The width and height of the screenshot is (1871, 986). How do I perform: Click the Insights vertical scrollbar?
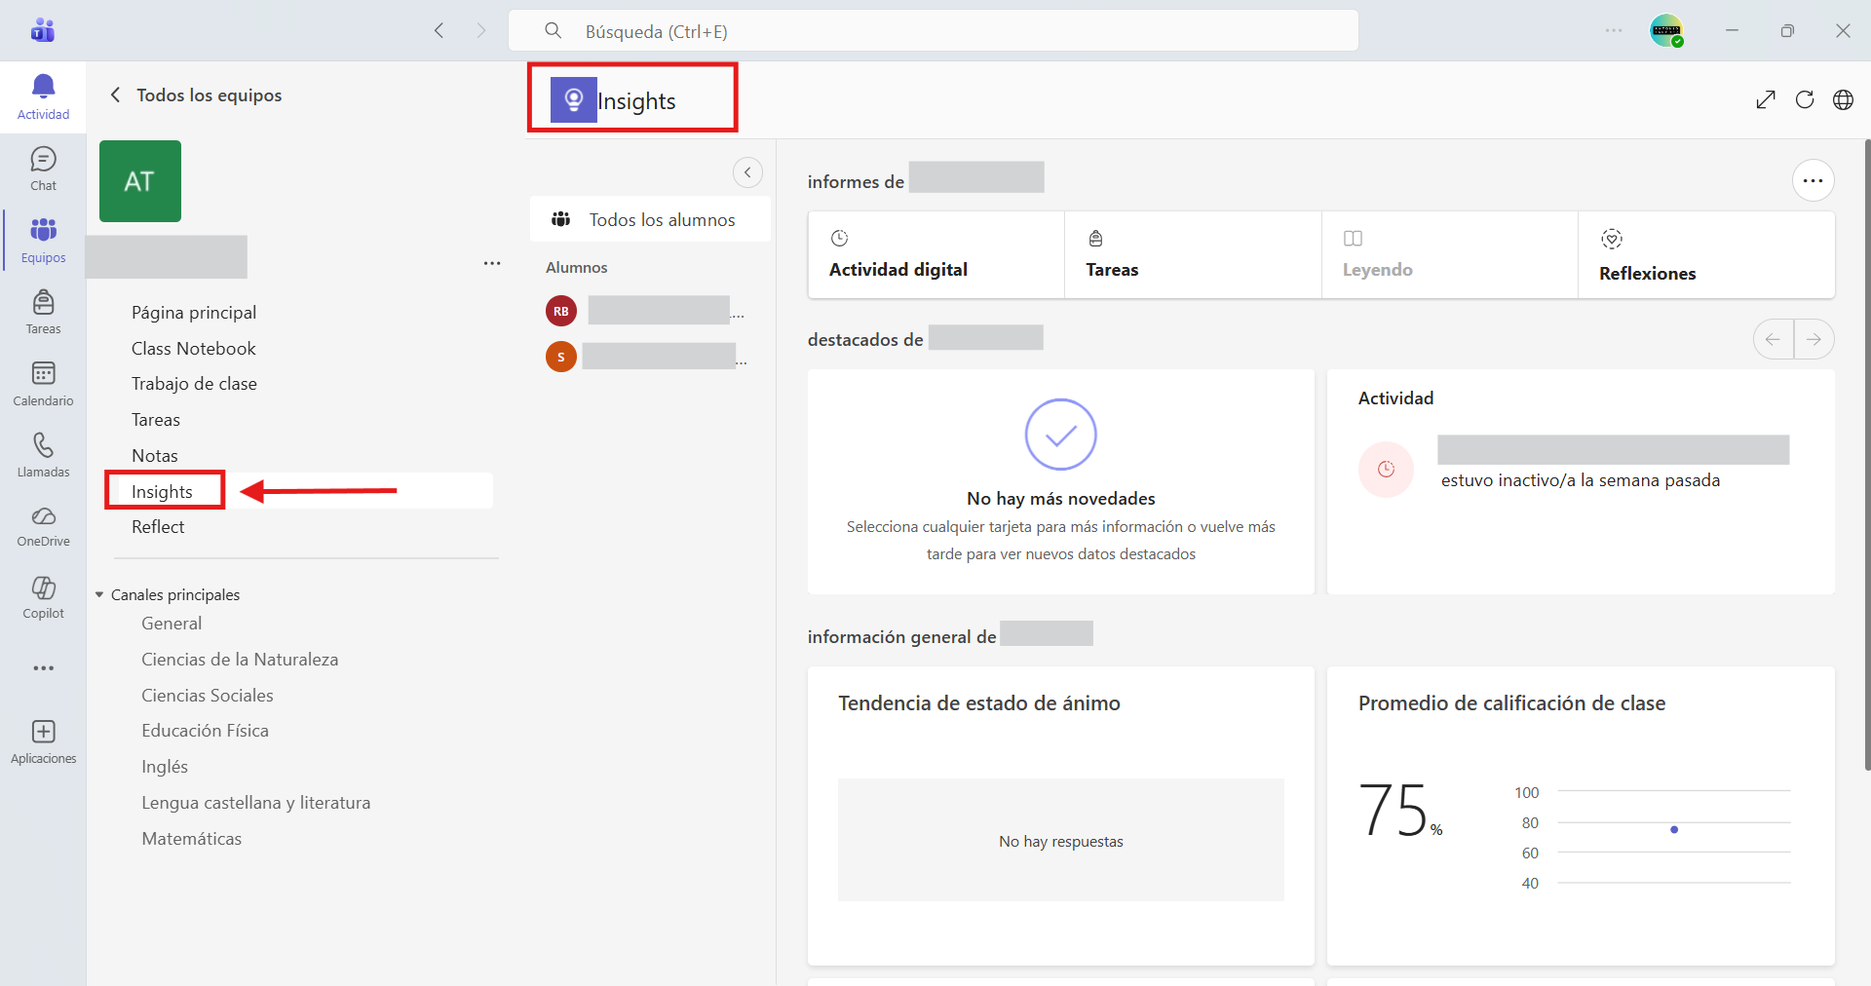(x=1867, y=454)
